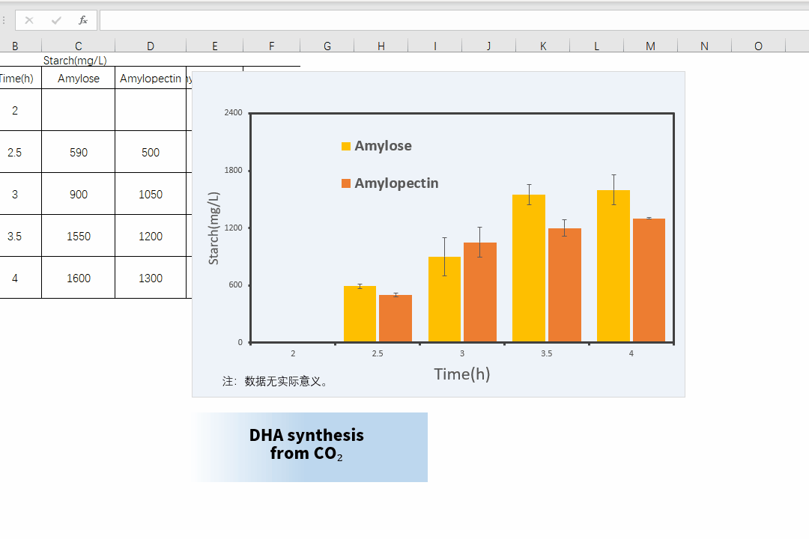Select column H header
The height and width of the screenshot is (539, 809).
[381, 46]
